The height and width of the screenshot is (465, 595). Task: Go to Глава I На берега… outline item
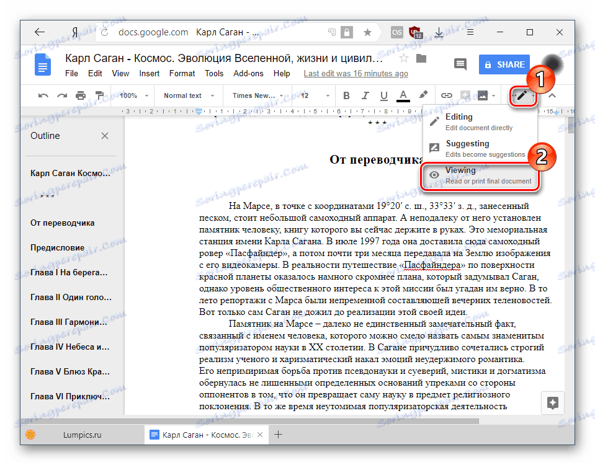(x=69, y=272)
